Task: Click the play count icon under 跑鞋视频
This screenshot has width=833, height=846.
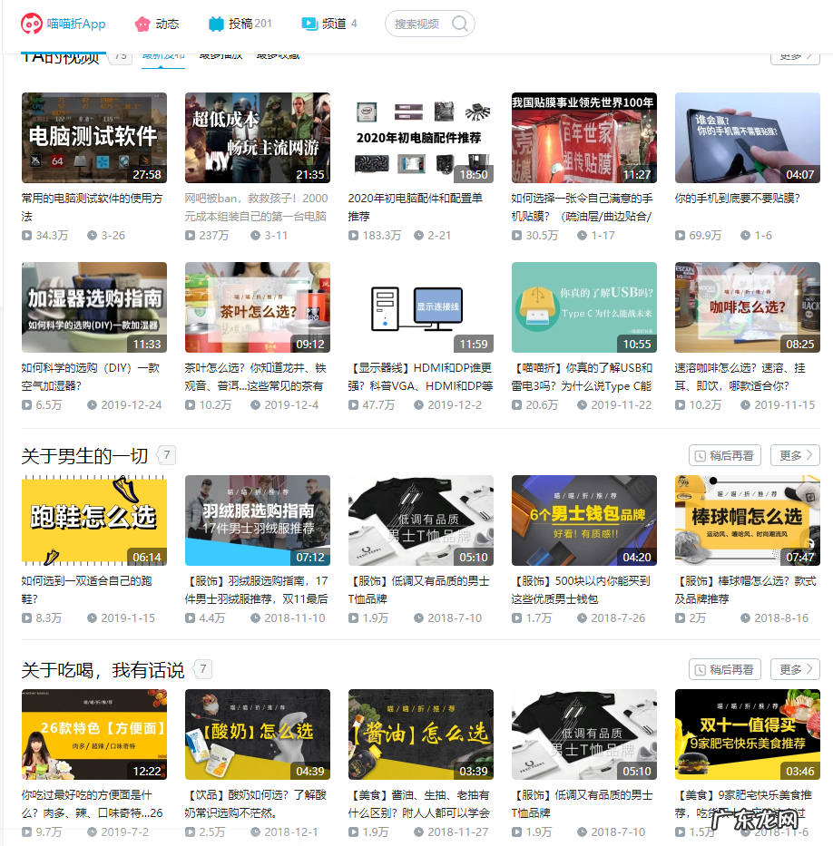Action: coord(25,617)
